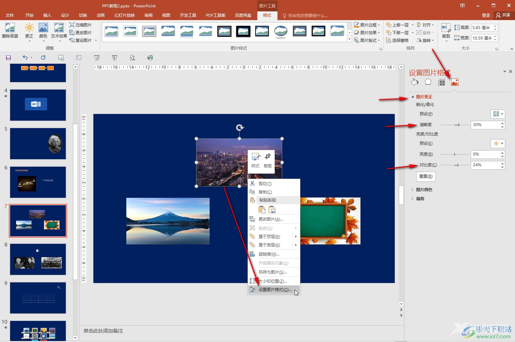Screen dimensions: 515x342
Task: Switch to Animations (动画) tab
Action: pyautogui.click(x=101, y=15)
